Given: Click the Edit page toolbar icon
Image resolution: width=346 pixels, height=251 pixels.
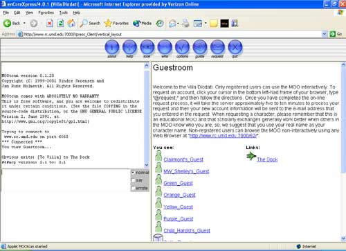Looking at the screenshot, I should tap(198, 24).
